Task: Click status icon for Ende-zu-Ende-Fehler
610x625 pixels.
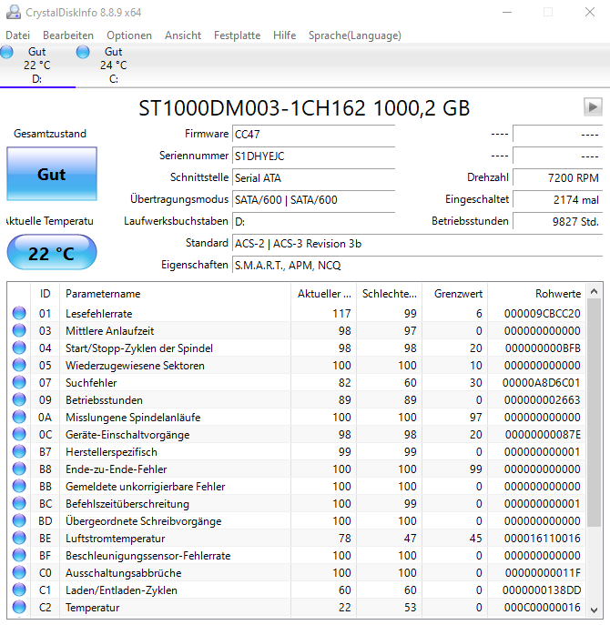Action: pos(19,469)
